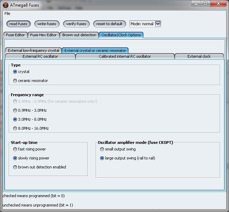
Task: Close the ATmega8 Fuses window
Action: tap(218, 4)
